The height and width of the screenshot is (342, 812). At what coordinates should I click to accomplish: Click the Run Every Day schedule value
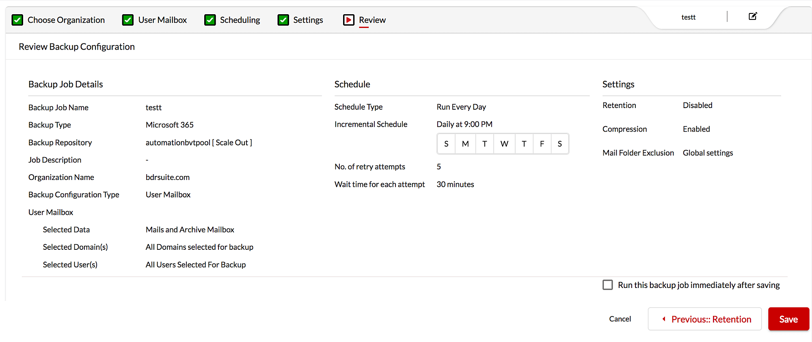click(x=461, y=107)
